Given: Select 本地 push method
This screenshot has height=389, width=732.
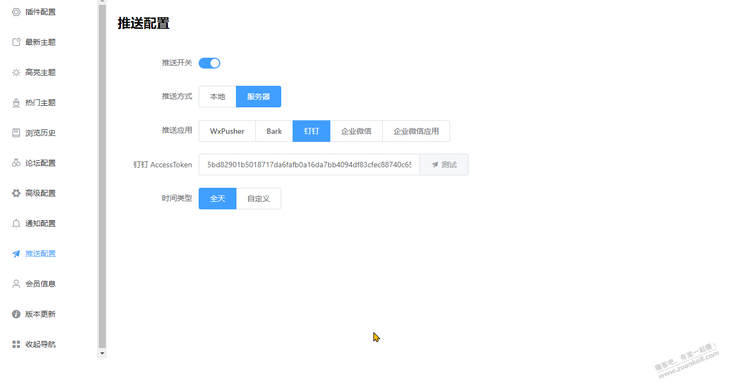Looking at the screenshot, I should coord(218,97).
